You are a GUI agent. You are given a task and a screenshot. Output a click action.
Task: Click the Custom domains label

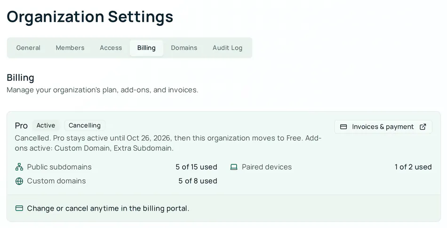click(x=56, y=181)
